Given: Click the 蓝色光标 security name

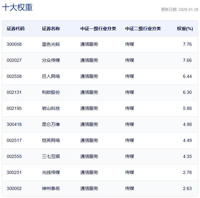Looking at the screenshot, I should [51, 44].
